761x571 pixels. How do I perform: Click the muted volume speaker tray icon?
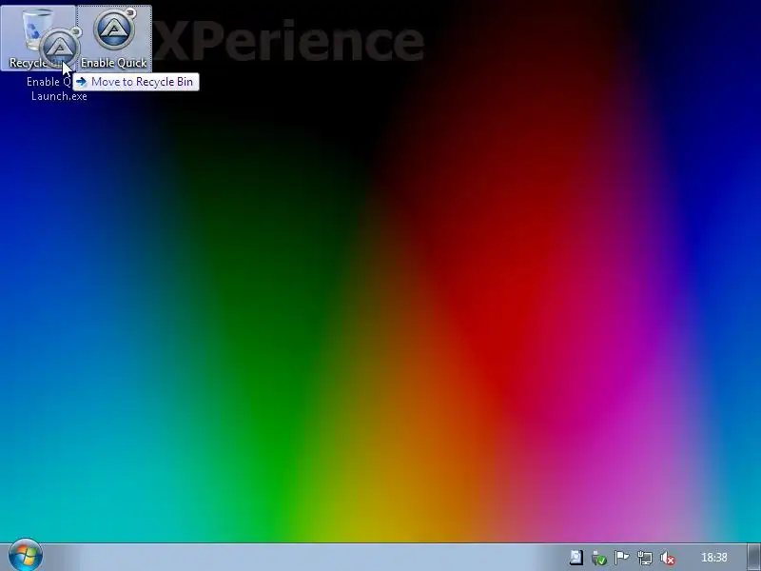[668, 558]
